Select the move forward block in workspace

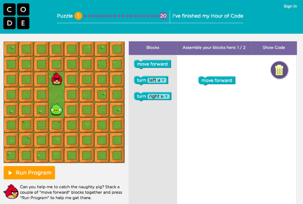pos(217,81)
